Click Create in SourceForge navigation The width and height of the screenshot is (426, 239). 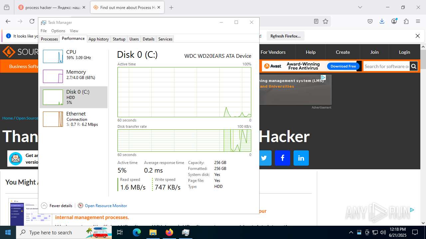pos(343,52)
